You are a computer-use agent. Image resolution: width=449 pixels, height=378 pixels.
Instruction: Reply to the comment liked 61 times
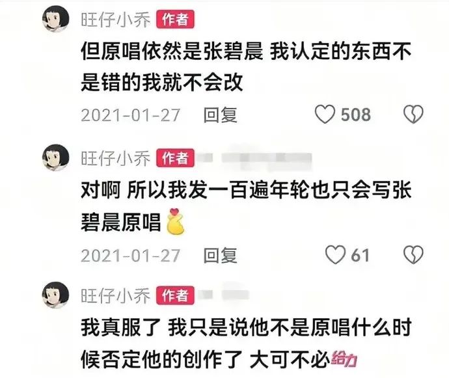(x=220, y=255)
